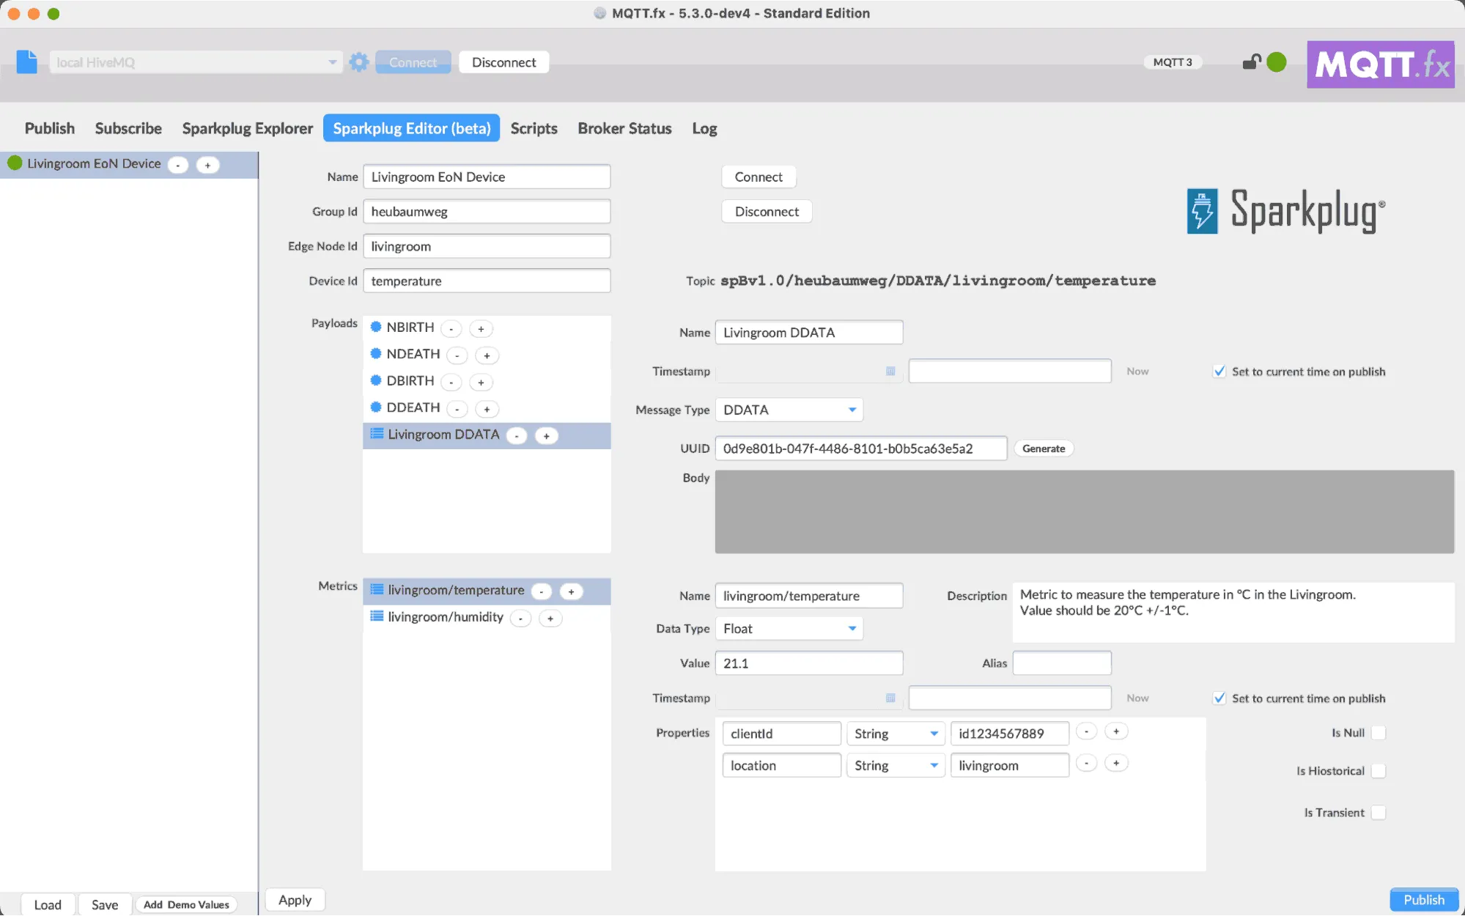Open the Message Type DDATA dropdown

[789, 410]
